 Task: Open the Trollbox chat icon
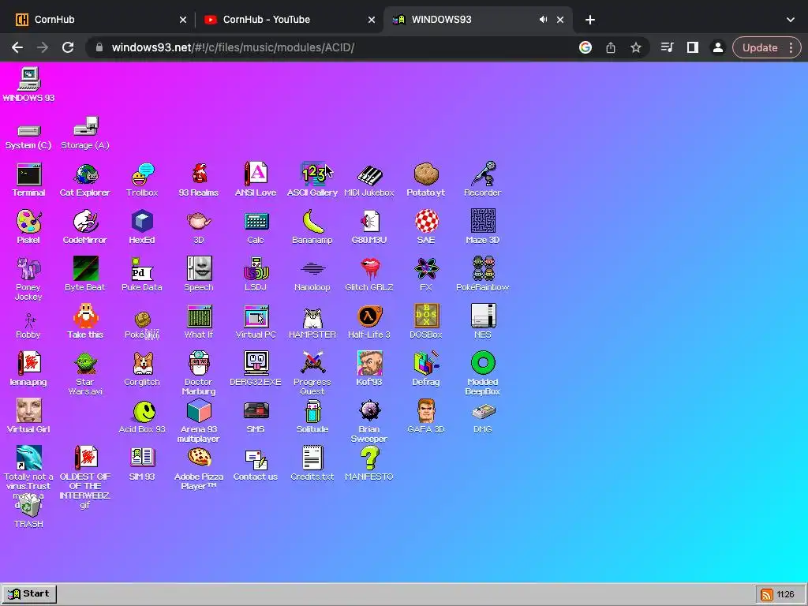(142, 180)
